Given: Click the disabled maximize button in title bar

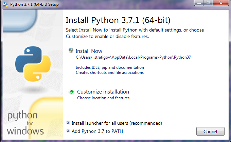Looking at the screenshot, I should (x=208, y=3).
